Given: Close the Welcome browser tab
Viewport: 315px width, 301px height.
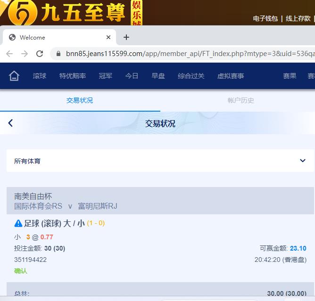Looking at the screenshot, I should coord(108,37).
